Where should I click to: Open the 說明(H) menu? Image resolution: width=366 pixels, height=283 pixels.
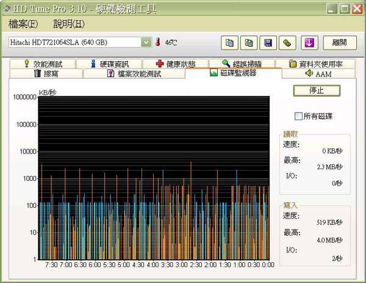tap(69, 24)
